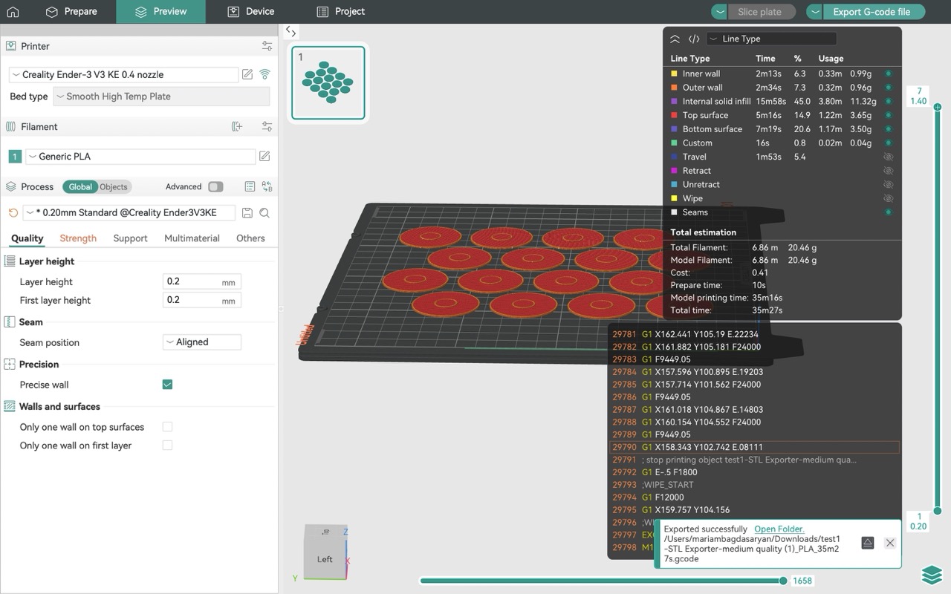Uncheck the Precise wall checkbox
The height and width of the screenshot is (594, 951).
pyautogui.click(x=167, y=385)
